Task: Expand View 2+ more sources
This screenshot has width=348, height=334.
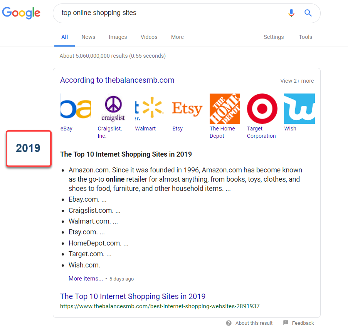Action: coord(297,81)
